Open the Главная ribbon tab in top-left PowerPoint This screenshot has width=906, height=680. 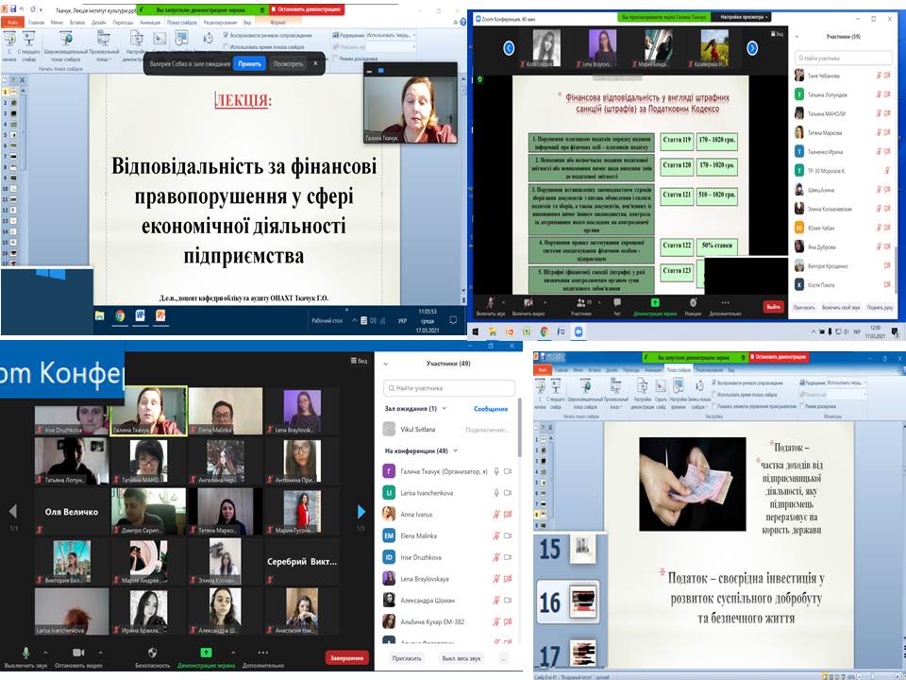[x=37, y=23]
